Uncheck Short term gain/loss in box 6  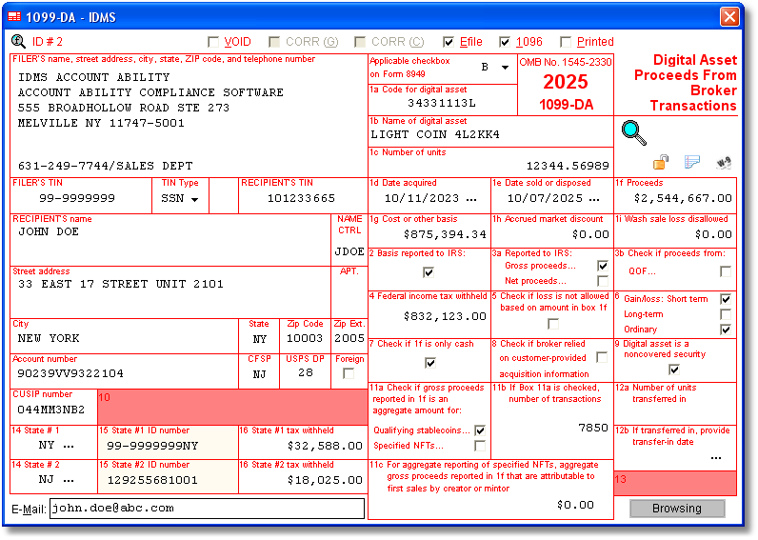point(725,299)
